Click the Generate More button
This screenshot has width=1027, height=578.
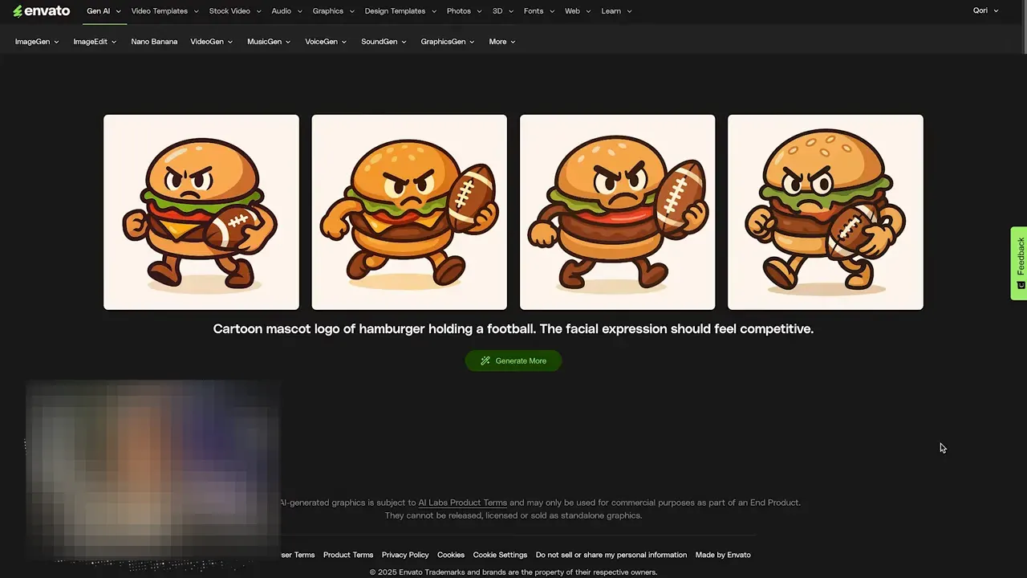[513, 360]
